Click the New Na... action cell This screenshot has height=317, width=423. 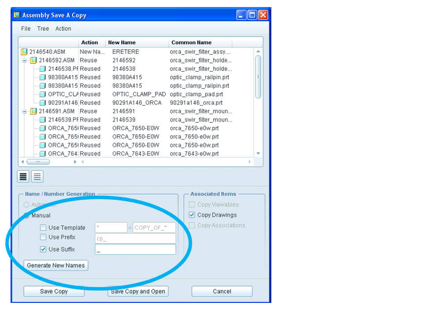click(x=92, y=52)
